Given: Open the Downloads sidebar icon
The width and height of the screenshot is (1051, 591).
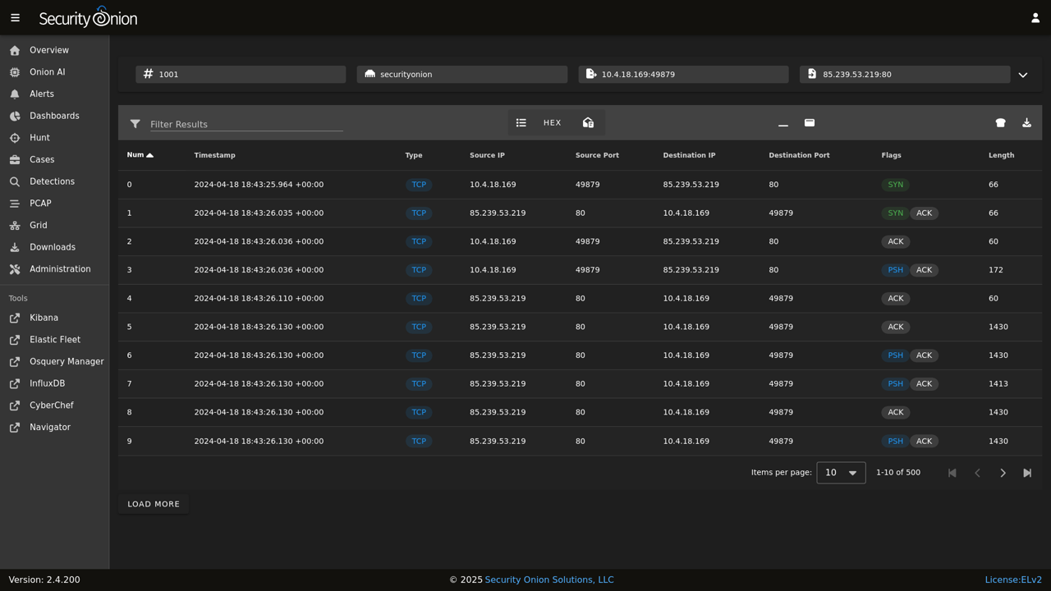Looking at the screenshot, I should (x=14, y=246).
